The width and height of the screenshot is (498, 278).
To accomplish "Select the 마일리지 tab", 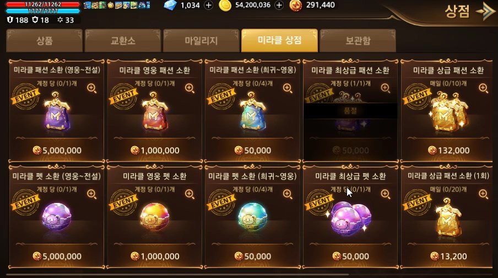I will pyautogui.click(x=201, y=40).
